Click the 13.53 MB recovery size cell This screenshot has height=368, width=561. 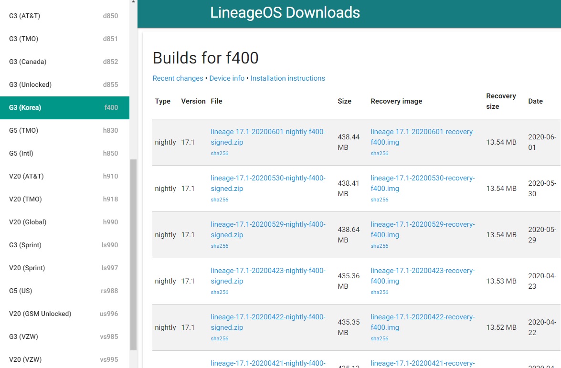[x=501, y=281]
